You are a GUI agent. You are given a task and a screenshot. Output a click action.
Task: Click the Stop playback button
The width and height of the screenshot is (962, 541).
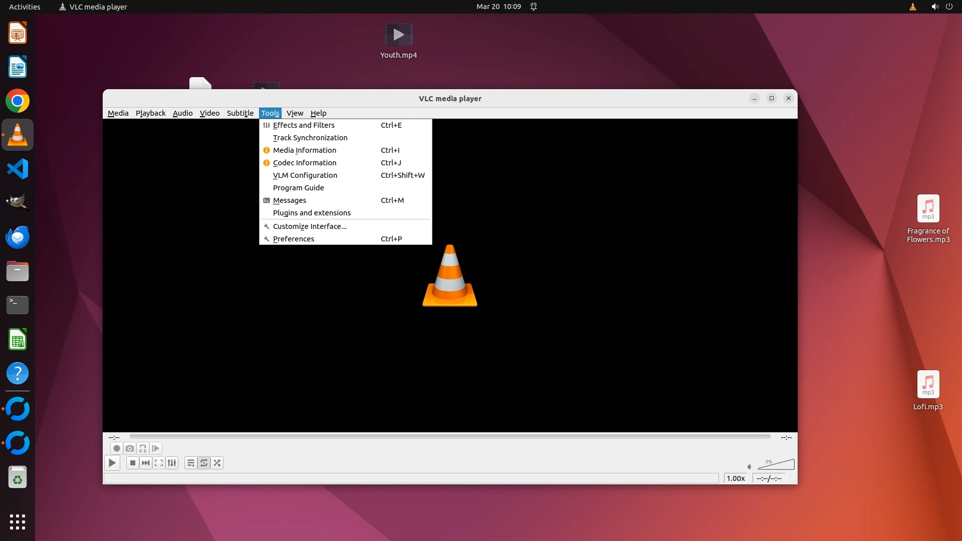click(x=132, y=463)
